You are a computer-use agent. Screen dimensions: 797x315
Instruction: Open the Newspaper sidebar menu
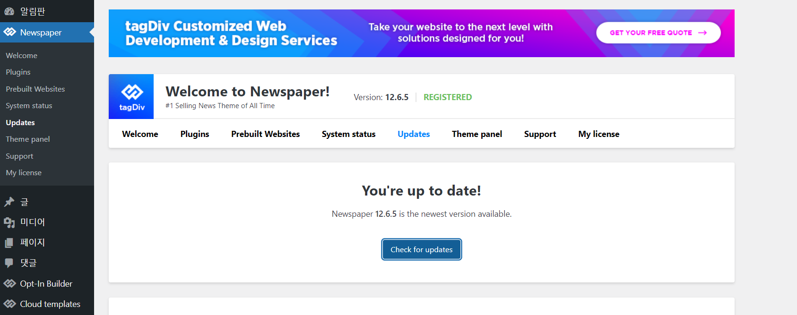click(47, 32)
